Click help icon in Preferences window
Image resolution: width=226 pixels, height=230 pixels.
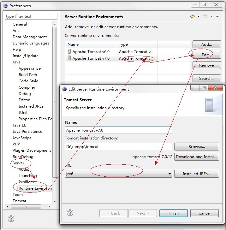11,219
